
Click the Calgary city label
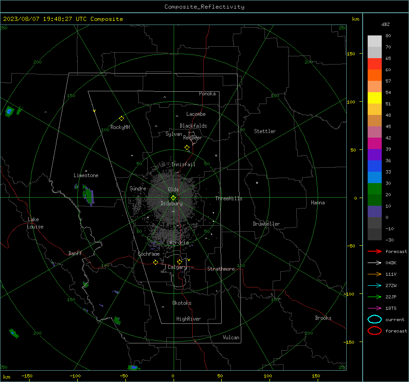point(177,267)
